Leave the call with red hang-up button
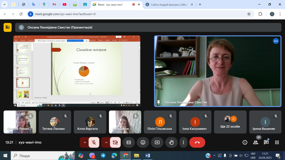 [197, 142]
